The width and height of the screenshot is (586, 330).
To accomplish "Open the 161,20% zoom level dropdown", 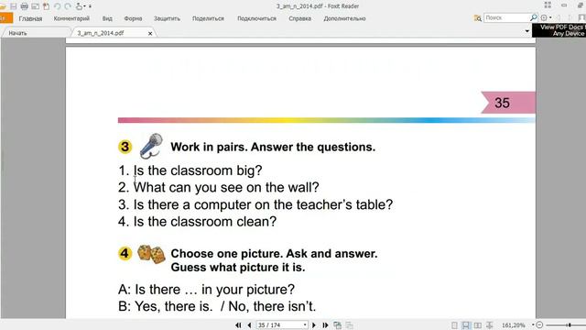I will [518, 325].
